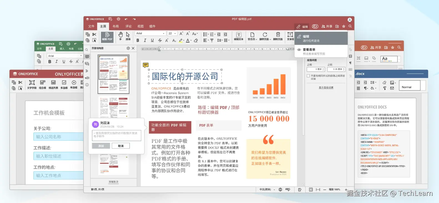This screenshot has width=439, height=203.
Task: Toggle bold in PDF editor toolbar
Action: pyautogui.click(x=138, y=40)
